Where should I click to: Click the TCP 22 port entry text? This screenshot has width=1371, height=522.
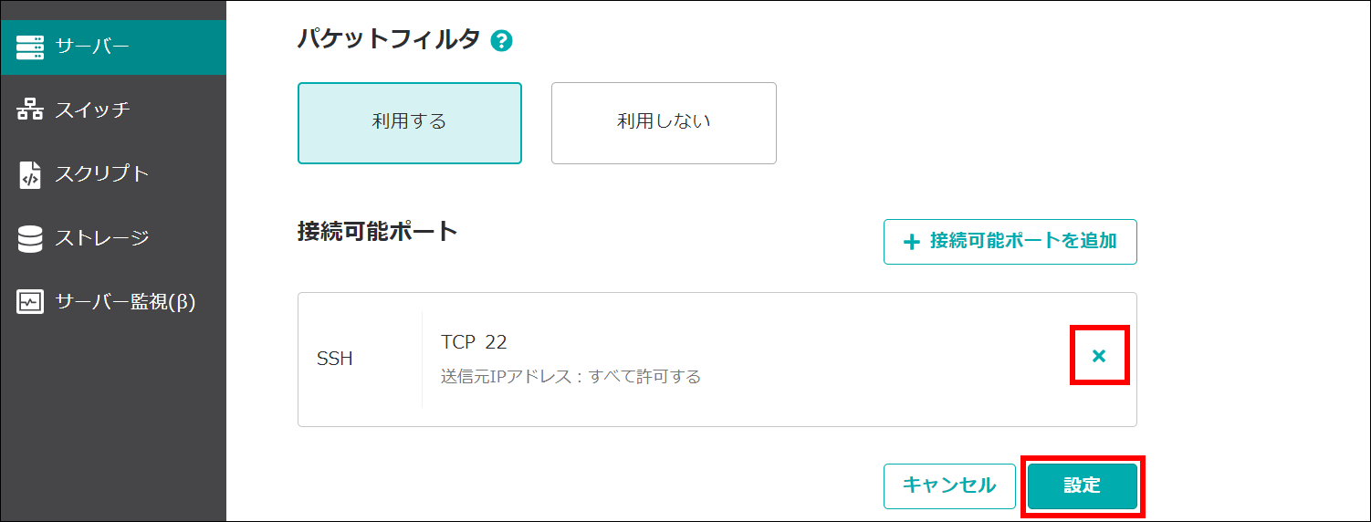pos(474,342)
